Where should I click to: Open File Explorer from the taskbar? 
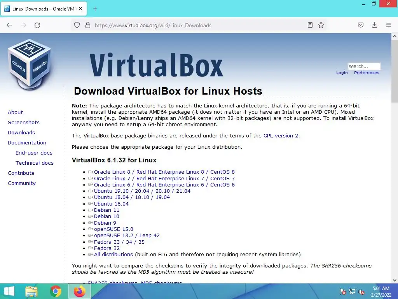[x=31, y=291]
